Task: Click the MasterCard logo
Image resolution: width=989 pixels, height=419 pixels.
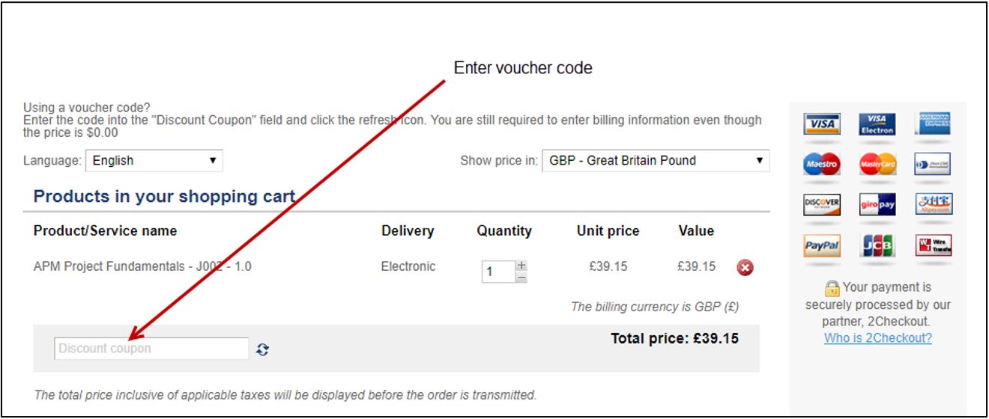Action: (877, 164)
